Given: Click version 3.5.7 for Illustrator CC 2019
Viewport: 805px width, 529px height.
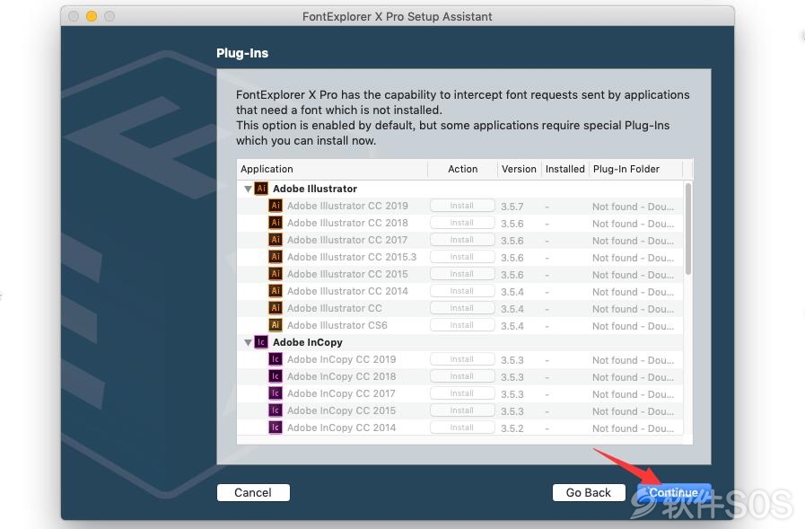Looking at the screenshot, I should 512,207.
